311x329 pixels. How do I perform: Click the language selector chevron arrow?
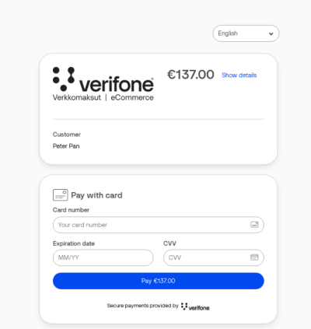tap(271, 33)
